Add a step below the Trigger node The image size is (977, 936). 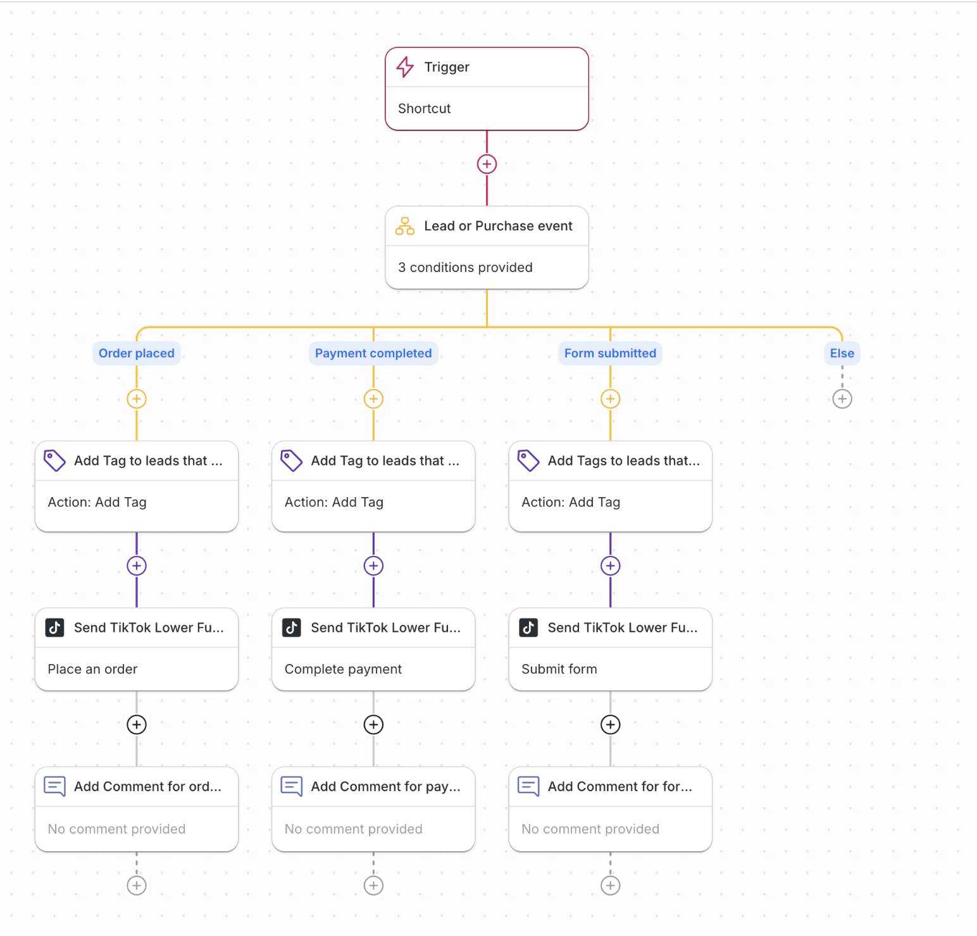pos(487,164)
